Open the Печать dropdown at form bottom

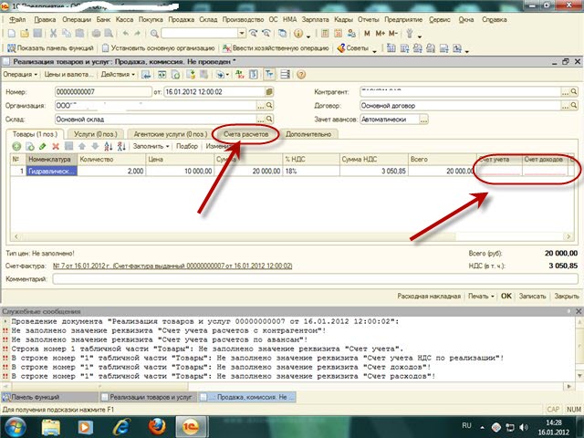coord(478,296)
